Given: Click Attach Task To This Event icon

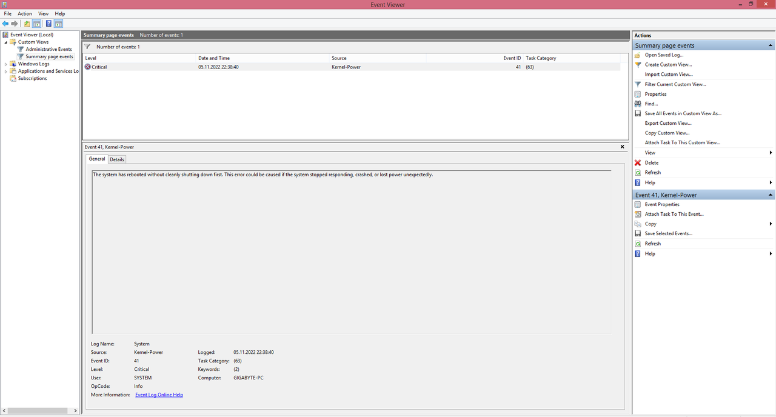Looking at the screenshot, I should click(x=638, y=214).
